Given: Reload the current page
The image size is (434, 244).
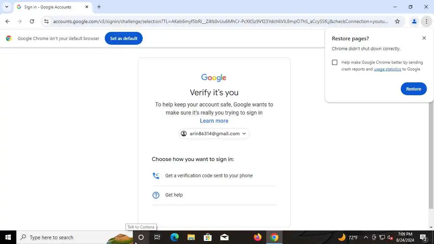Looking at the screenshot, I should click(32, 21).
